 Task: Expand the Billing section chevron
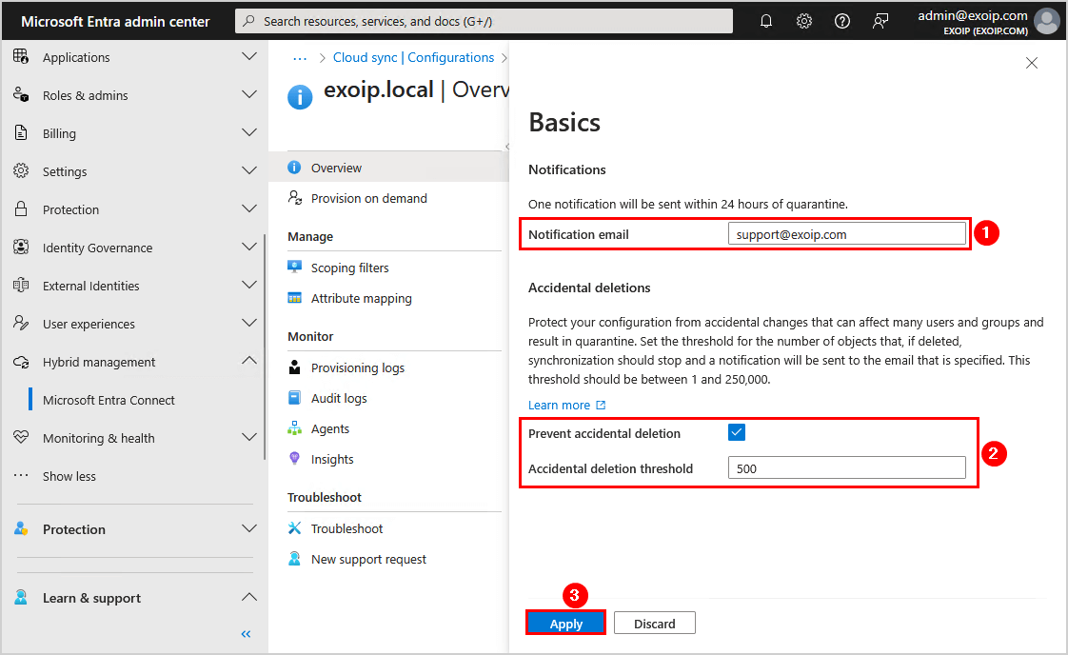click(249, 133)
